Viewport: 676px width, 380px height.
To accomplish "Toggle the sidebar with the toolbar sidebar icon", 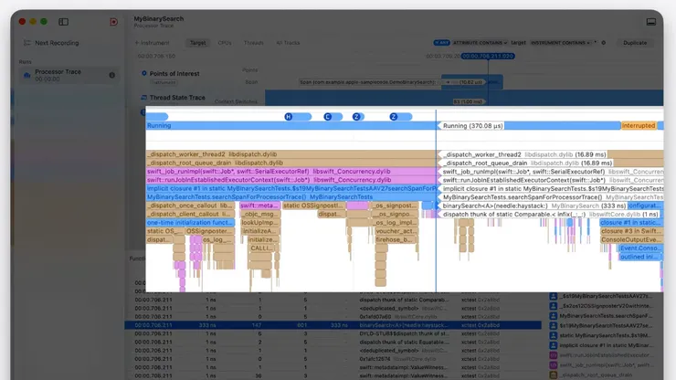I will pos(63,22).
